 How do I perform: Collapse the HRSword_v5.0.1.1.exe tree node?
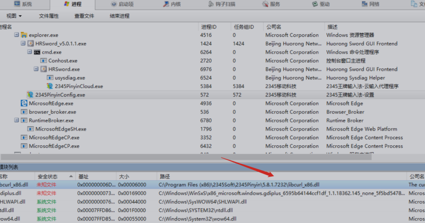(23, 43)
